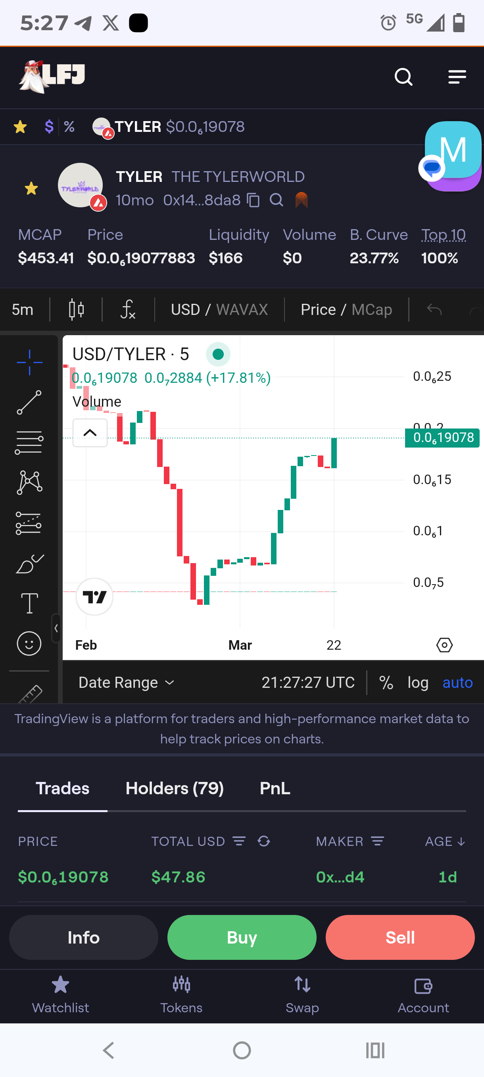Open chart settings hexagon icon
The image size is (484, 1077).
[444, 645]
